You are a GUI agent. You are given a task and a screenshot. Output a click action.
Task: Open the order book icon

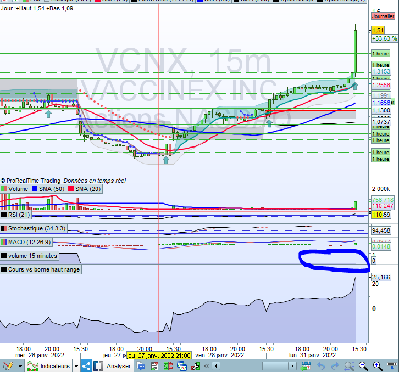[x=168, y=366]
